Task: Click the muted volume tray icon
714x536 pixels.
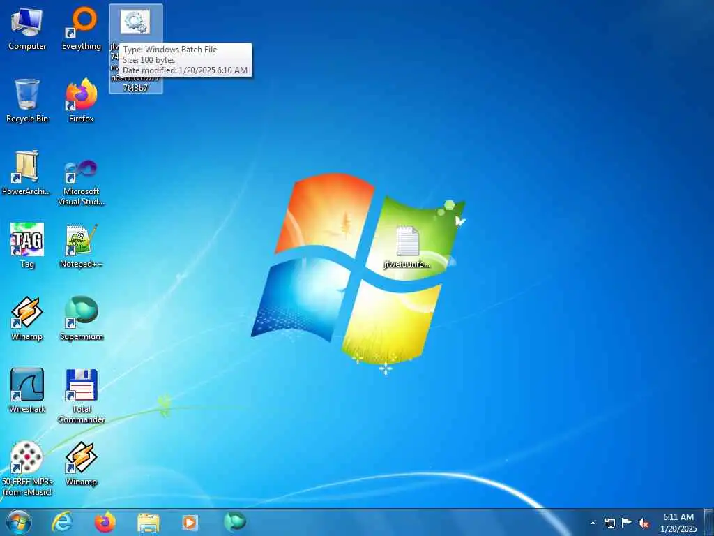Action: [x=644, y=523]
